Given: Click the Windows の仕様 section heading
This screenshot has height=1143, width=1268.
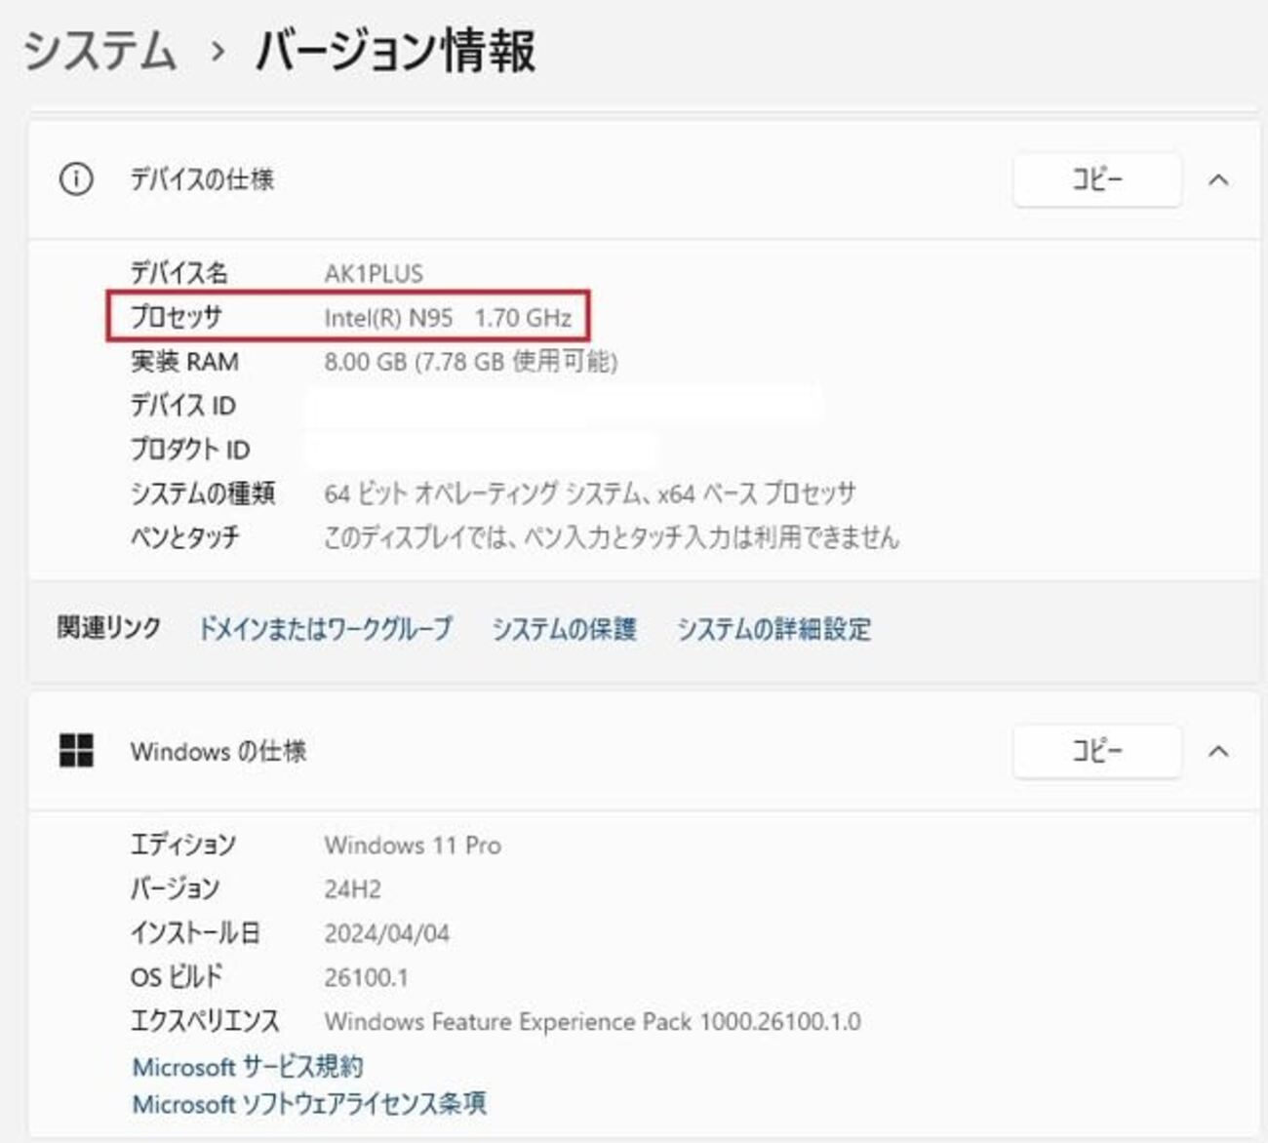Looking at the screenshot, I should coord(218,751).
